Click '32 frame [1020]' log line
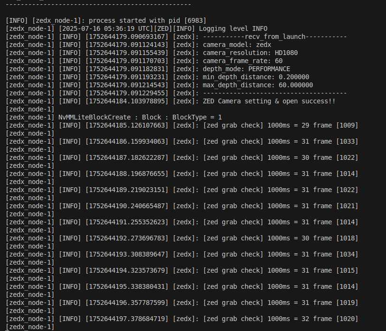Screen dimensions: 386x331 (x=182, y=319)
